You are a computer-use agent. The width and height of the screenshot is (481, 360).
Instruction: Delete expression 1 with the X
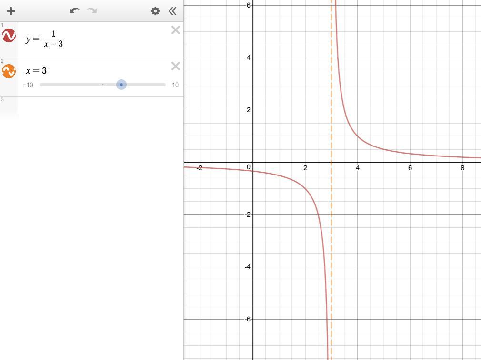(175, 30)
